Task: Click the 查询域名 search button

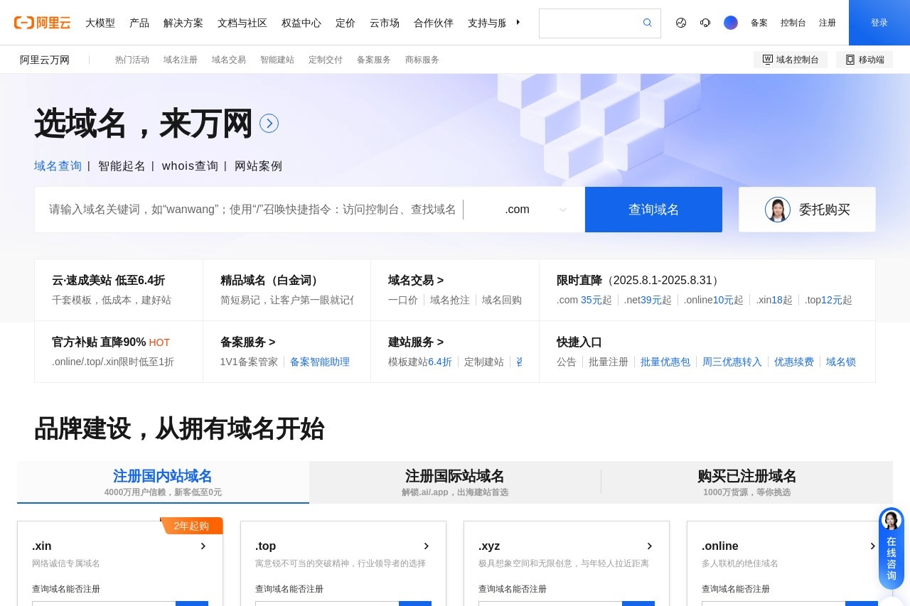Action: [653, 209]
